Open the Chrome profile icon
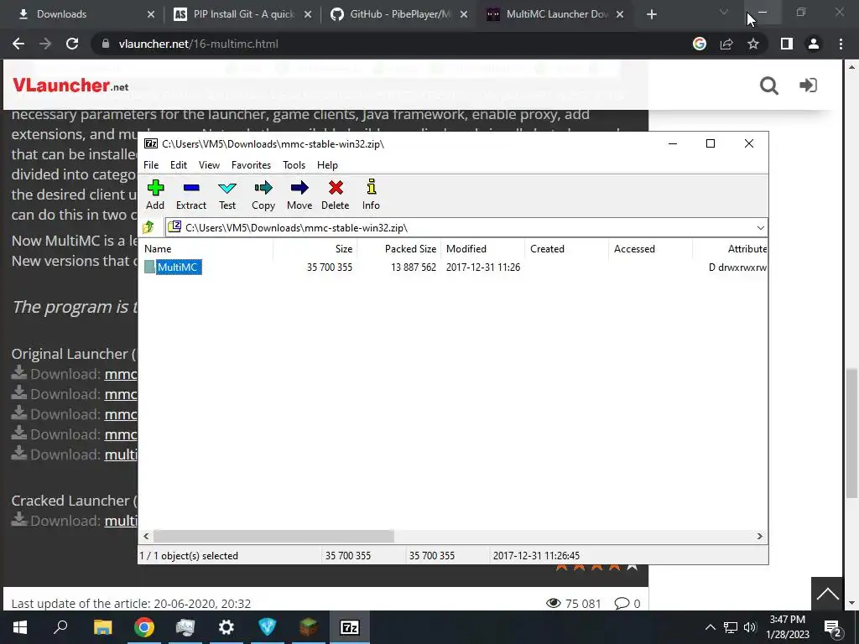The height and width of the screenshot is (644, 859). point(814,44)
